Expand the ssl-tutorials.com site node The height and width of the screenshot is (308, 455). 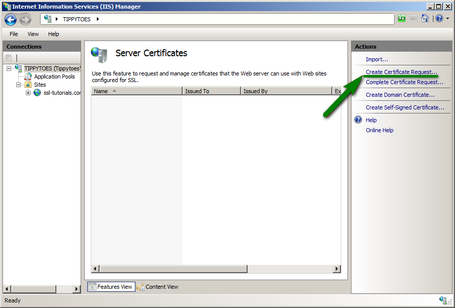point(28,93)
